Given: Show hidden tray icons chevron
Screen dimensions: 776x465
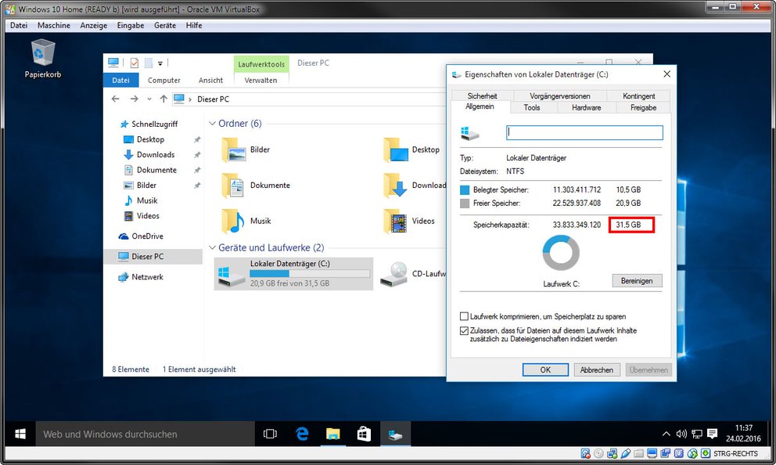Looking at the screenshot, I should [666, 434].
